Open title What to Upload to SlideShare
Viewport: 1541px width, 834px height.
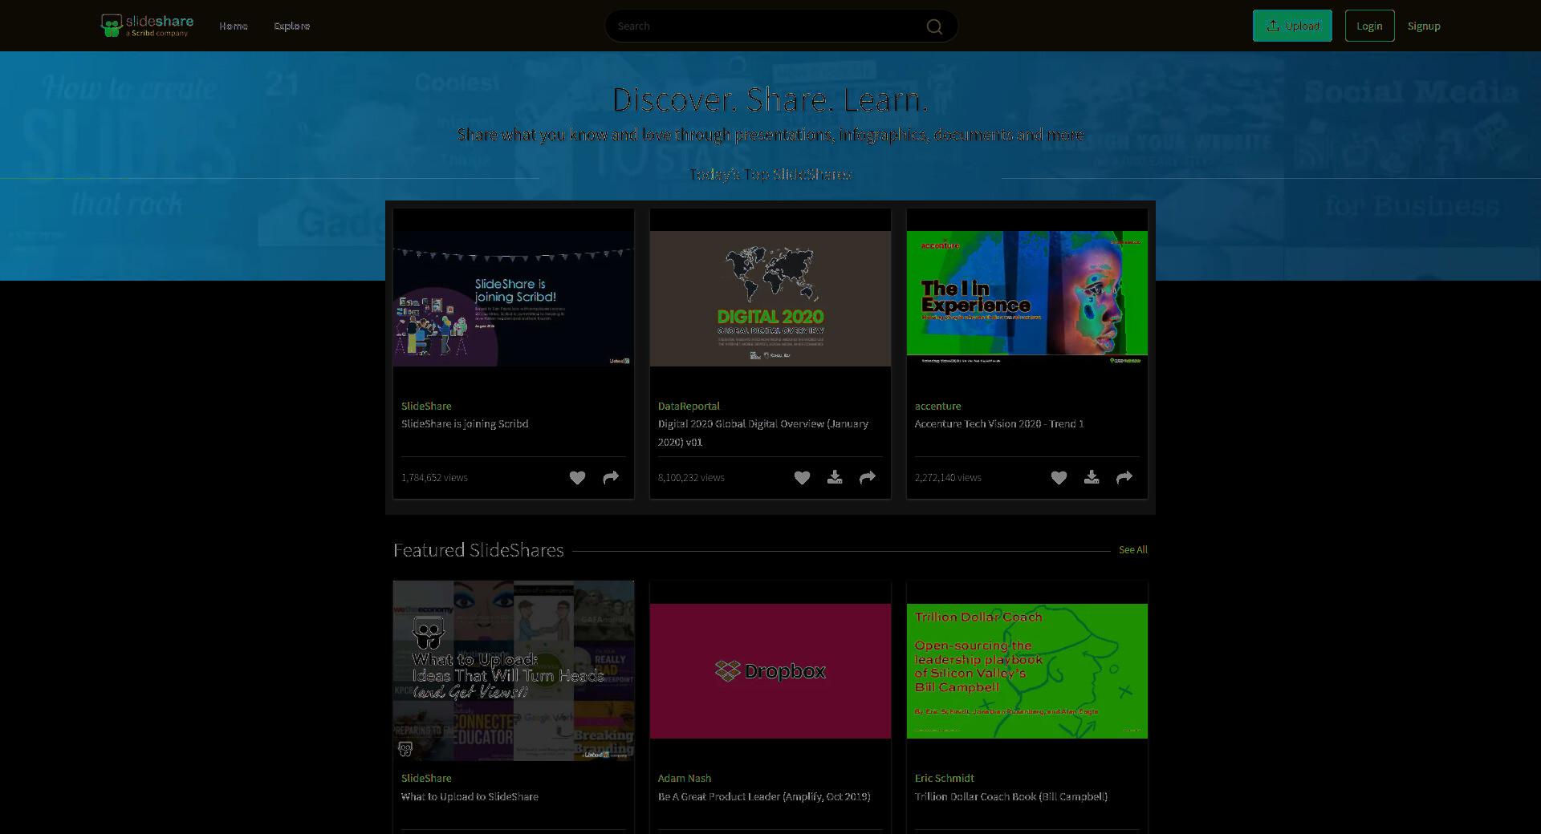(x=470, y=796)
